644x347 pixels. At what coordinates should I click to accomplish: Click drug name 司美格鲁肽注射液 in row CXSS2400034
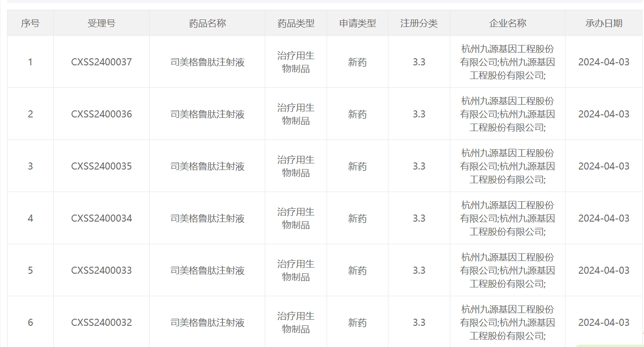click(207, 219)
